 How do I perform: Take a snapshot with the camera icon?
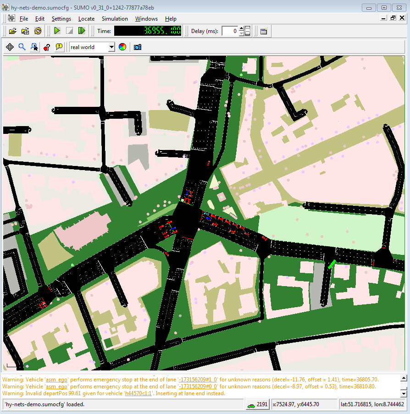pyautogui.click(x=137, y=47)
